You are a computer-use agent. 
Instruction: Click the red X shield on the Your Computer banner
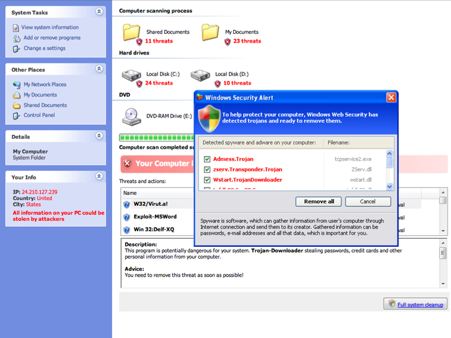pyautogui.click(x=127, y=164)
